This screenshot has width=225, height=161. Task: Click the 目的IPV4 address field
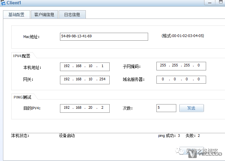point(84,108)
